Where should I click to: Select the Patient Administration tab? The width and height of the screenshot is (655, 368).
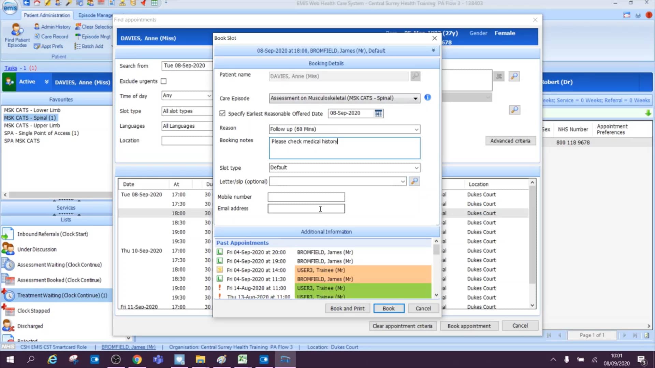click(47, 15)
